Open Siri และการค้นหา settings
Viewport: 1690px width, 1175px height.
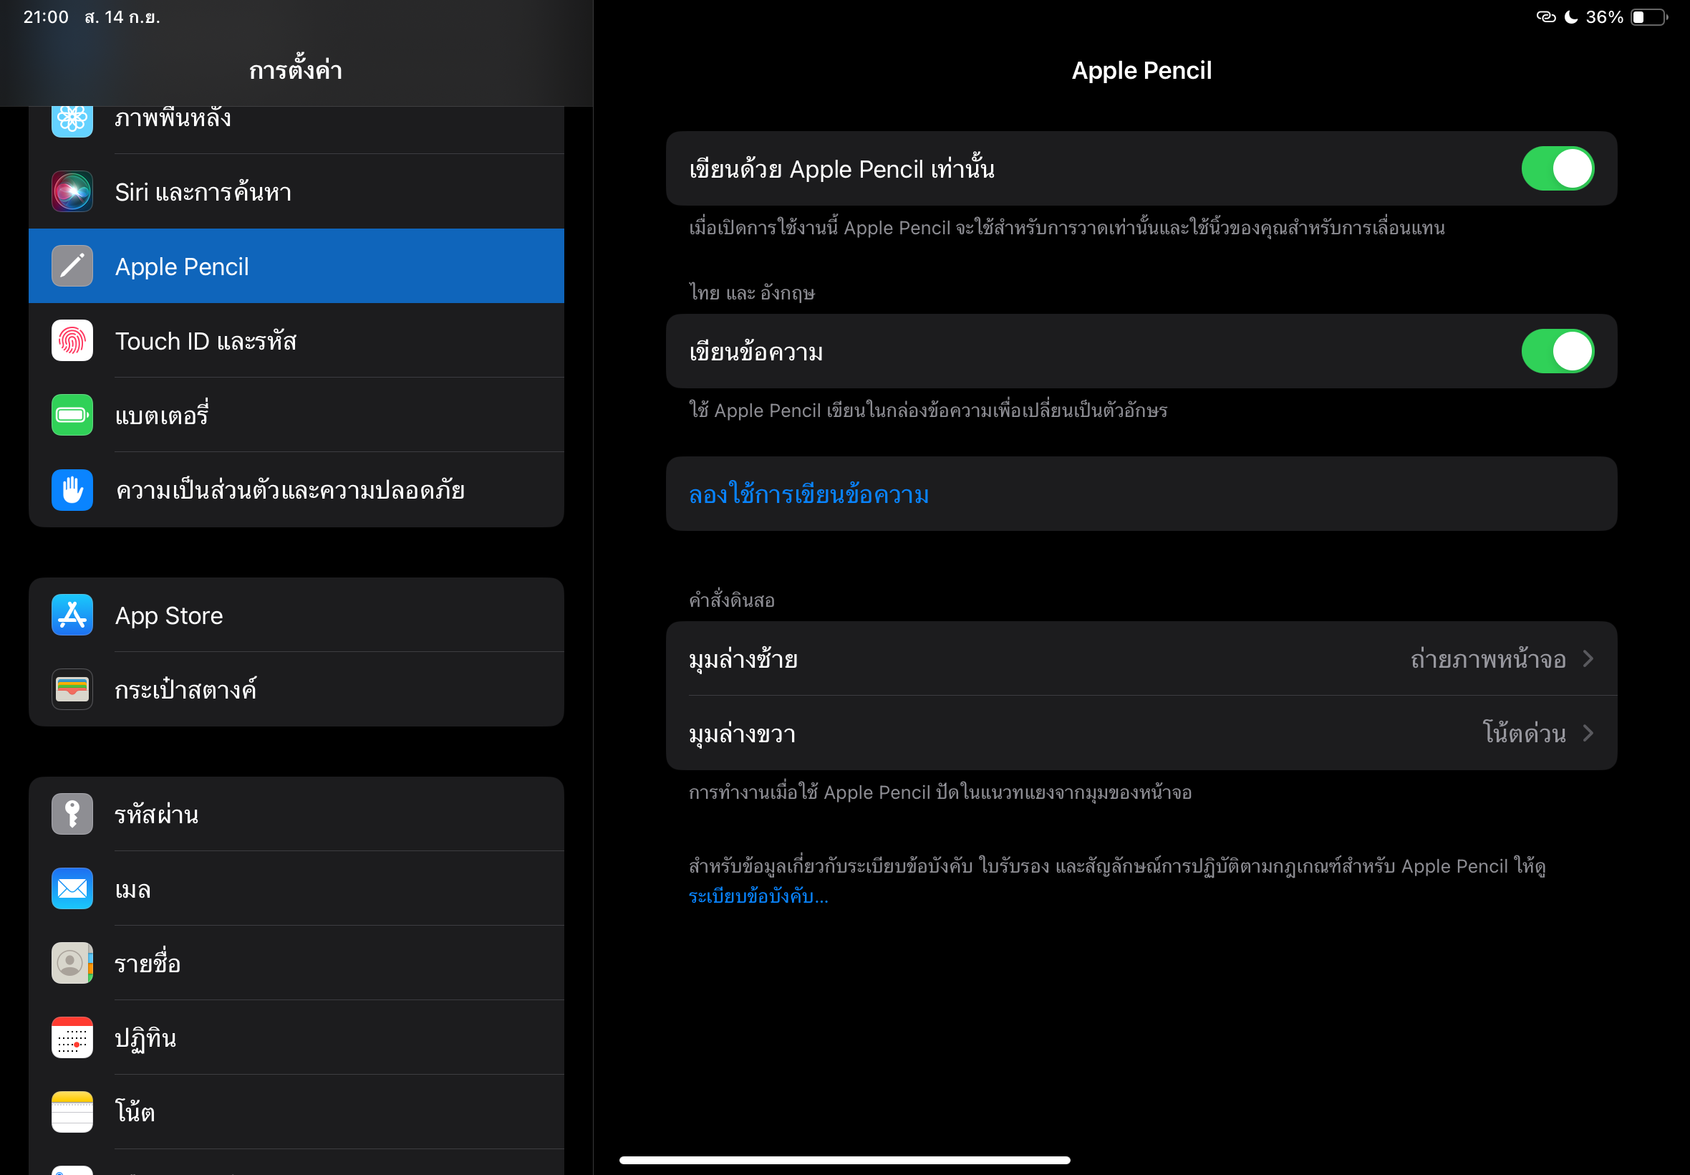296,191
